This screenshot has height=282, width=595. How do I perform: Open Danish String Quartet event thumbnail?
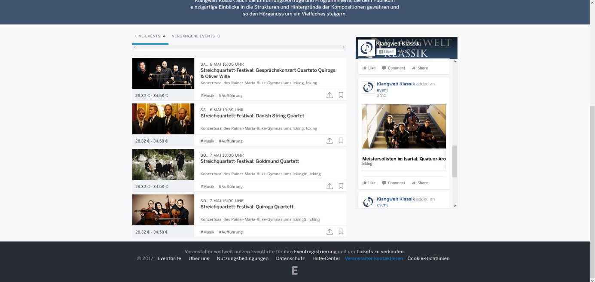click(x=163, y=119)
